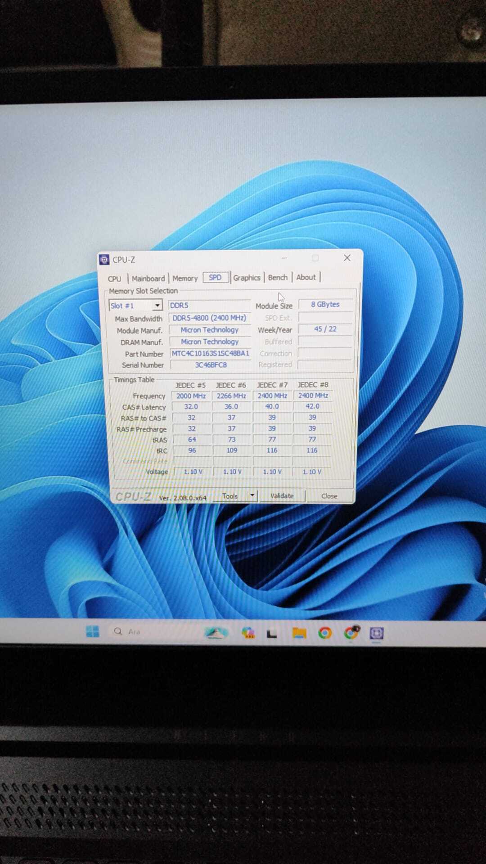Click the Tools button
This screenshot has width=486, height=864.
pos(230,496)
